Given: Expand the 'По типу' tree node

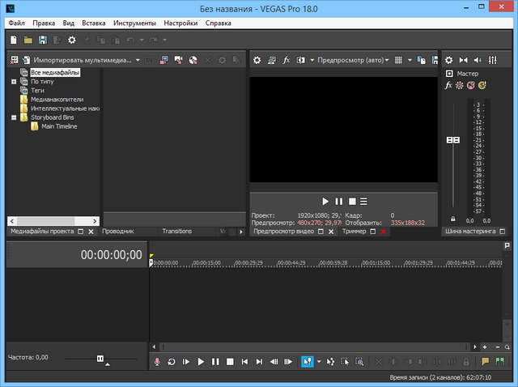Looking at the screenshot, I should point(14,82).
